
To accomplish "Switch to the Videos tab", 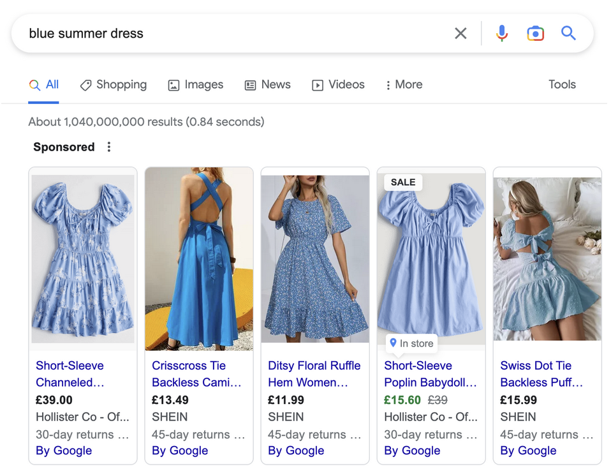I will (x=338, y=85).
